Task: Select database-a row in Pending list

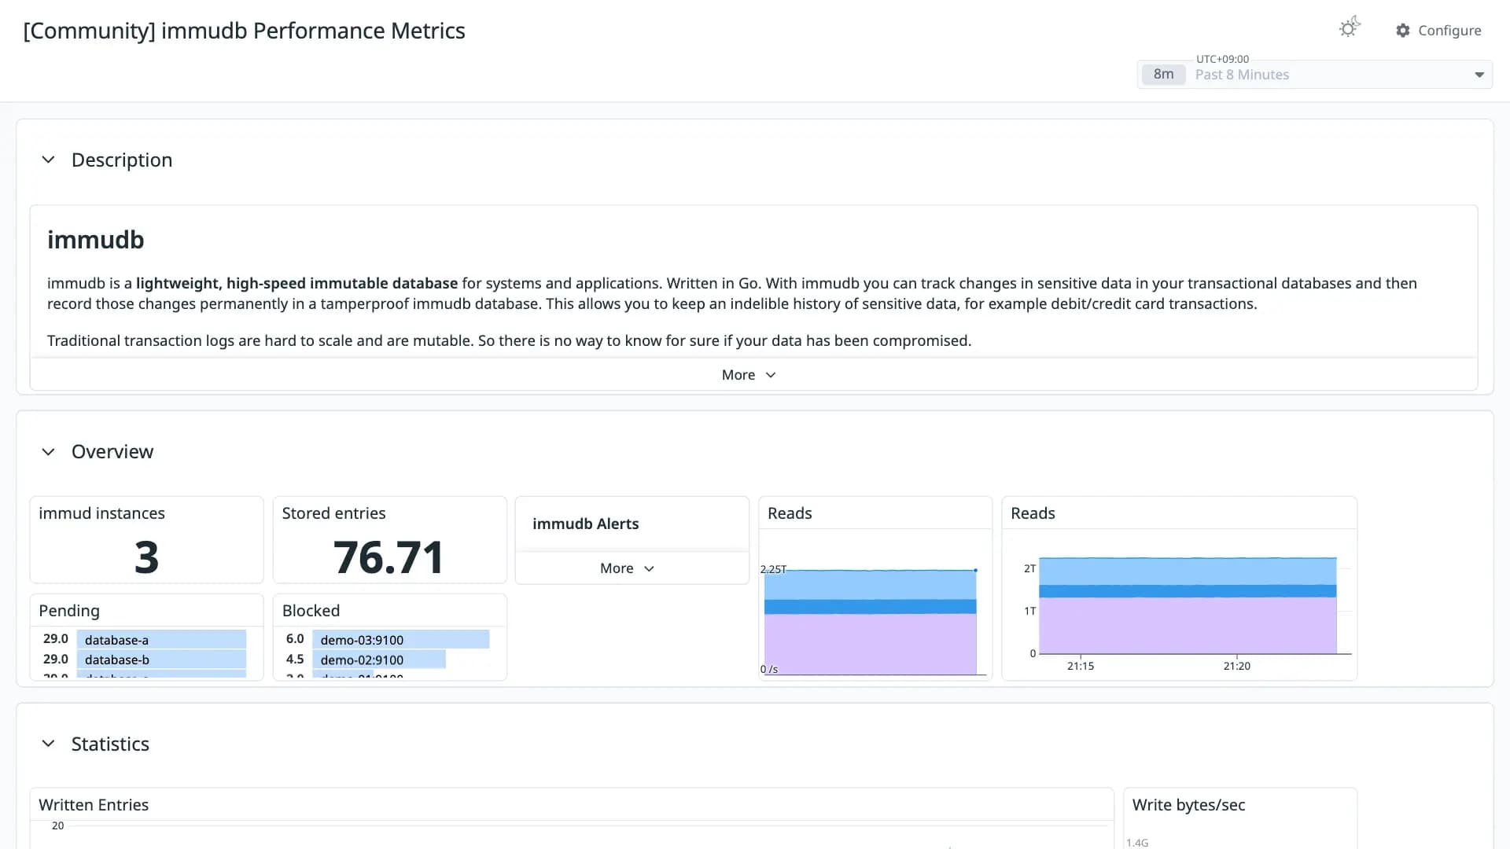Action: click(146, 640)
